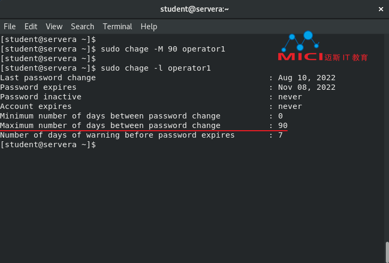This screenshot has width=389, height=263.
Task: Open the Search menu
Action: coord(83,27)
